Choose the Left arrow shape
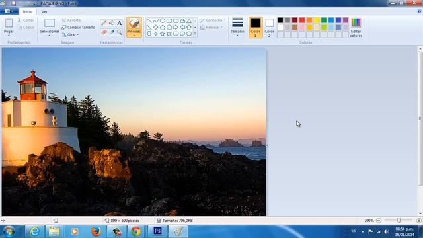423x238 pixels. coord(182,27)
